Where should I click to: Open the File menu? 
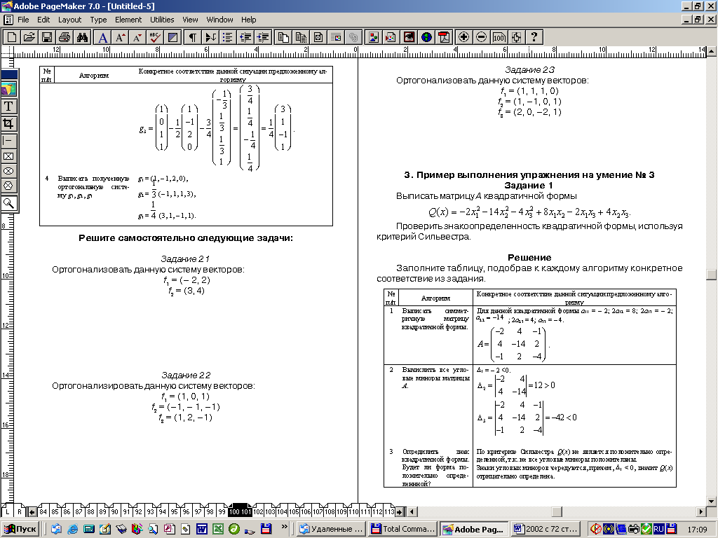(x=23, y=20)
